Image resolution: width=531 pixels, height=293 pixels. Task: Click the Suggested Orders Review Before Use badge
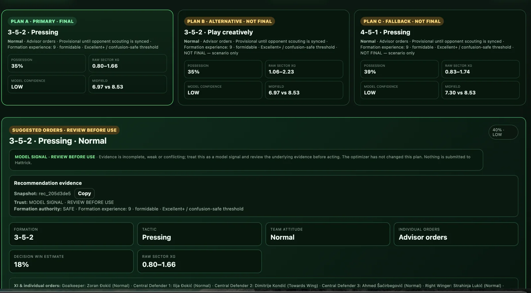(64, 130)
